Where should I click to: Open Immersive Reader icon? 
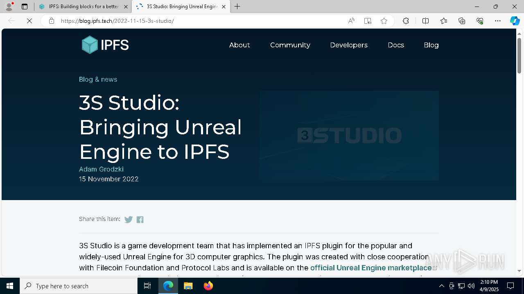point(368,21)
